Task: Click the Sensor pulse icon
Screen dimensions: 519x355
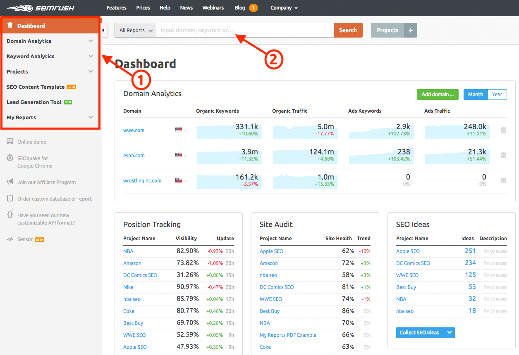Action: click(10, 239)
